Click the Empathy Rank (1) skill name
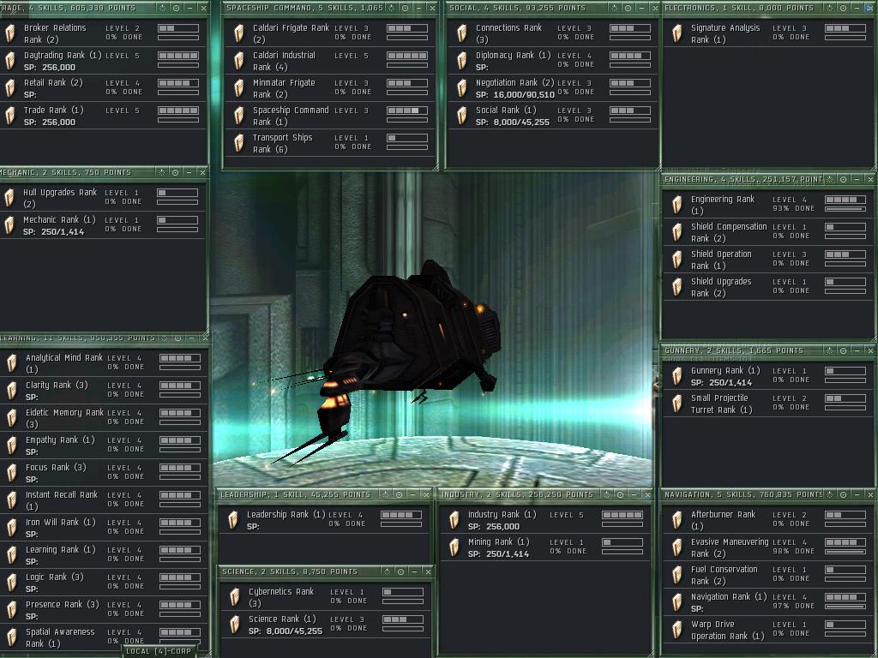This screenshot has height=658, width=878. [x=60, y=440]
